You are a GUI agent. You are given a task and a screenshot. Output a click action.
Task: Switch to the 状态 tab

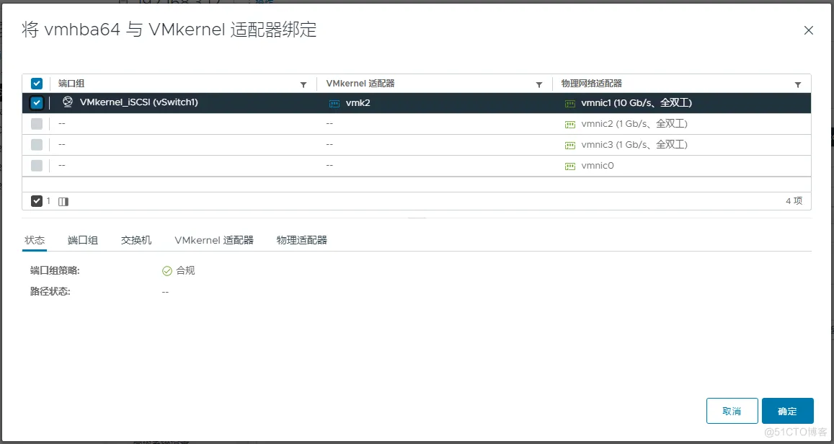[x=35, y=240]
